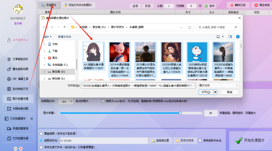This screenshot has width=272, height=151.
Task: Select 图片批量处理 in the sidebar
Action: click(x=18, y=99)
